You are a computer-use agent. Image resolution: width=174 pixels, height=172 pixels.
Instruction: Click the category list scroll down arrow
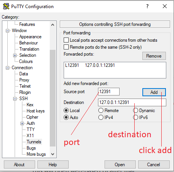point(52,154)
